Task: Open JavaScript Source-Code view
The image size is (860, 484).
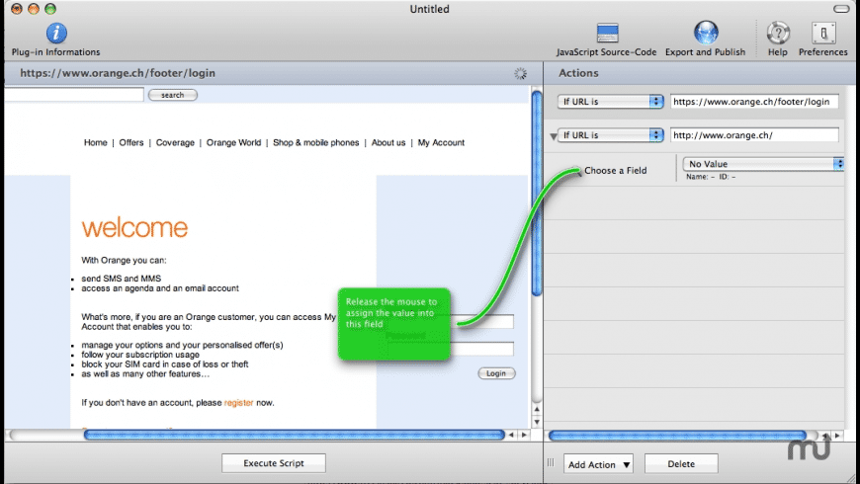Action: pyautogui.click(x=607, y=34)
